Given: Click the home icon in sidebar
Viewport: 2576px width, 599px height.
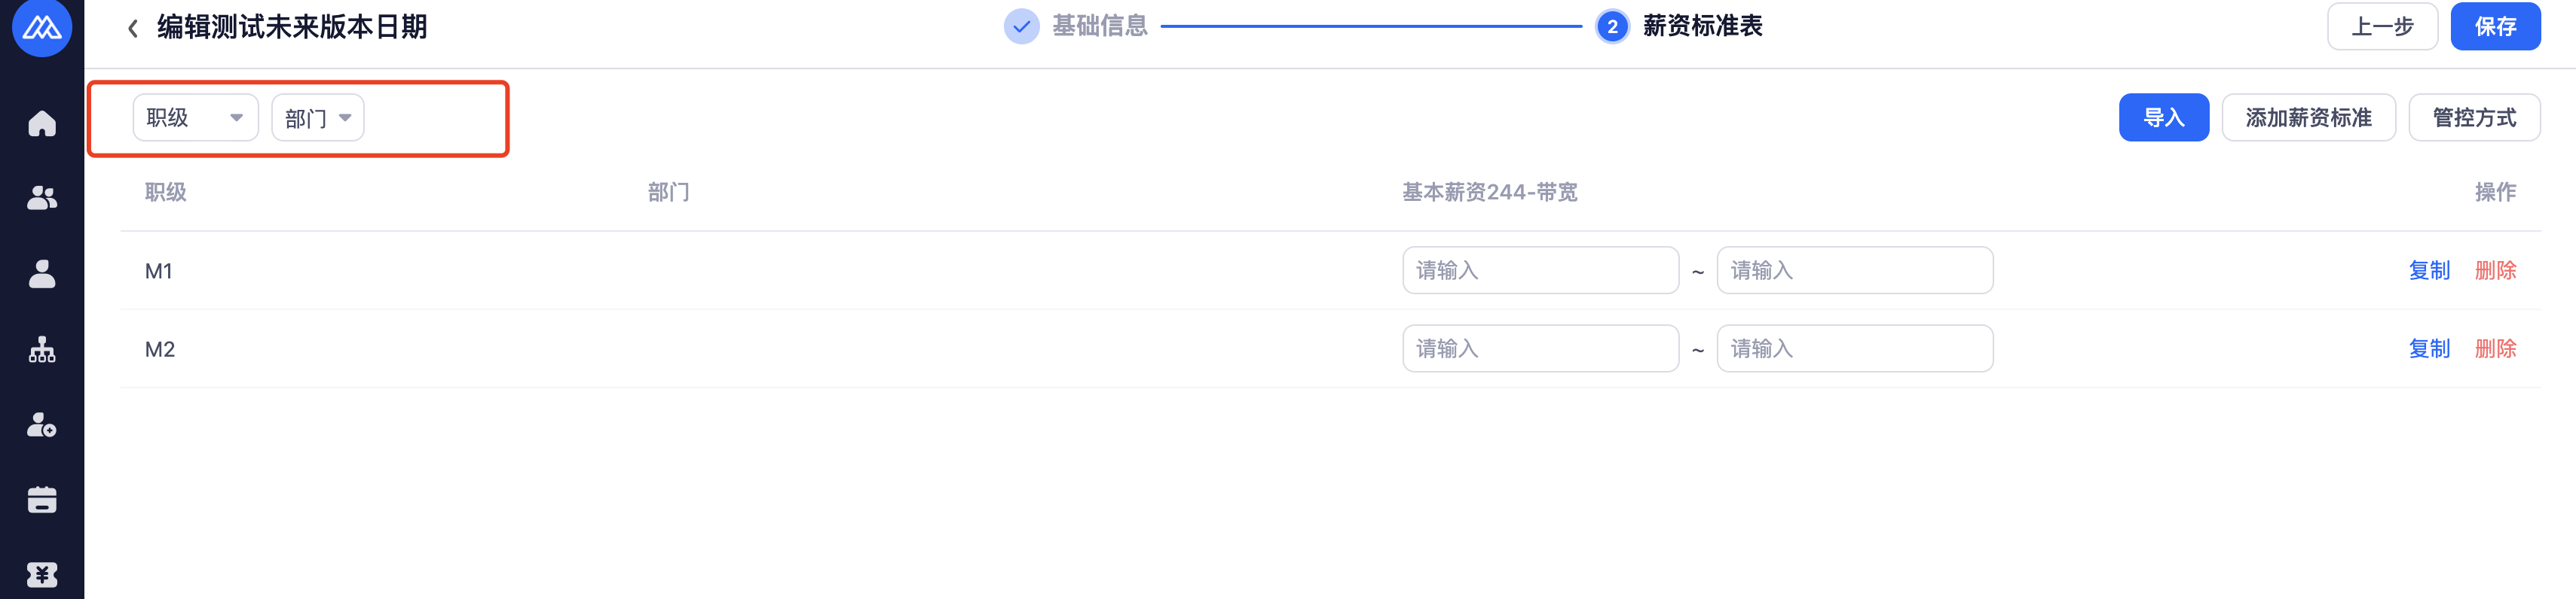Looking at the screenshot, I should coord(42,124).
